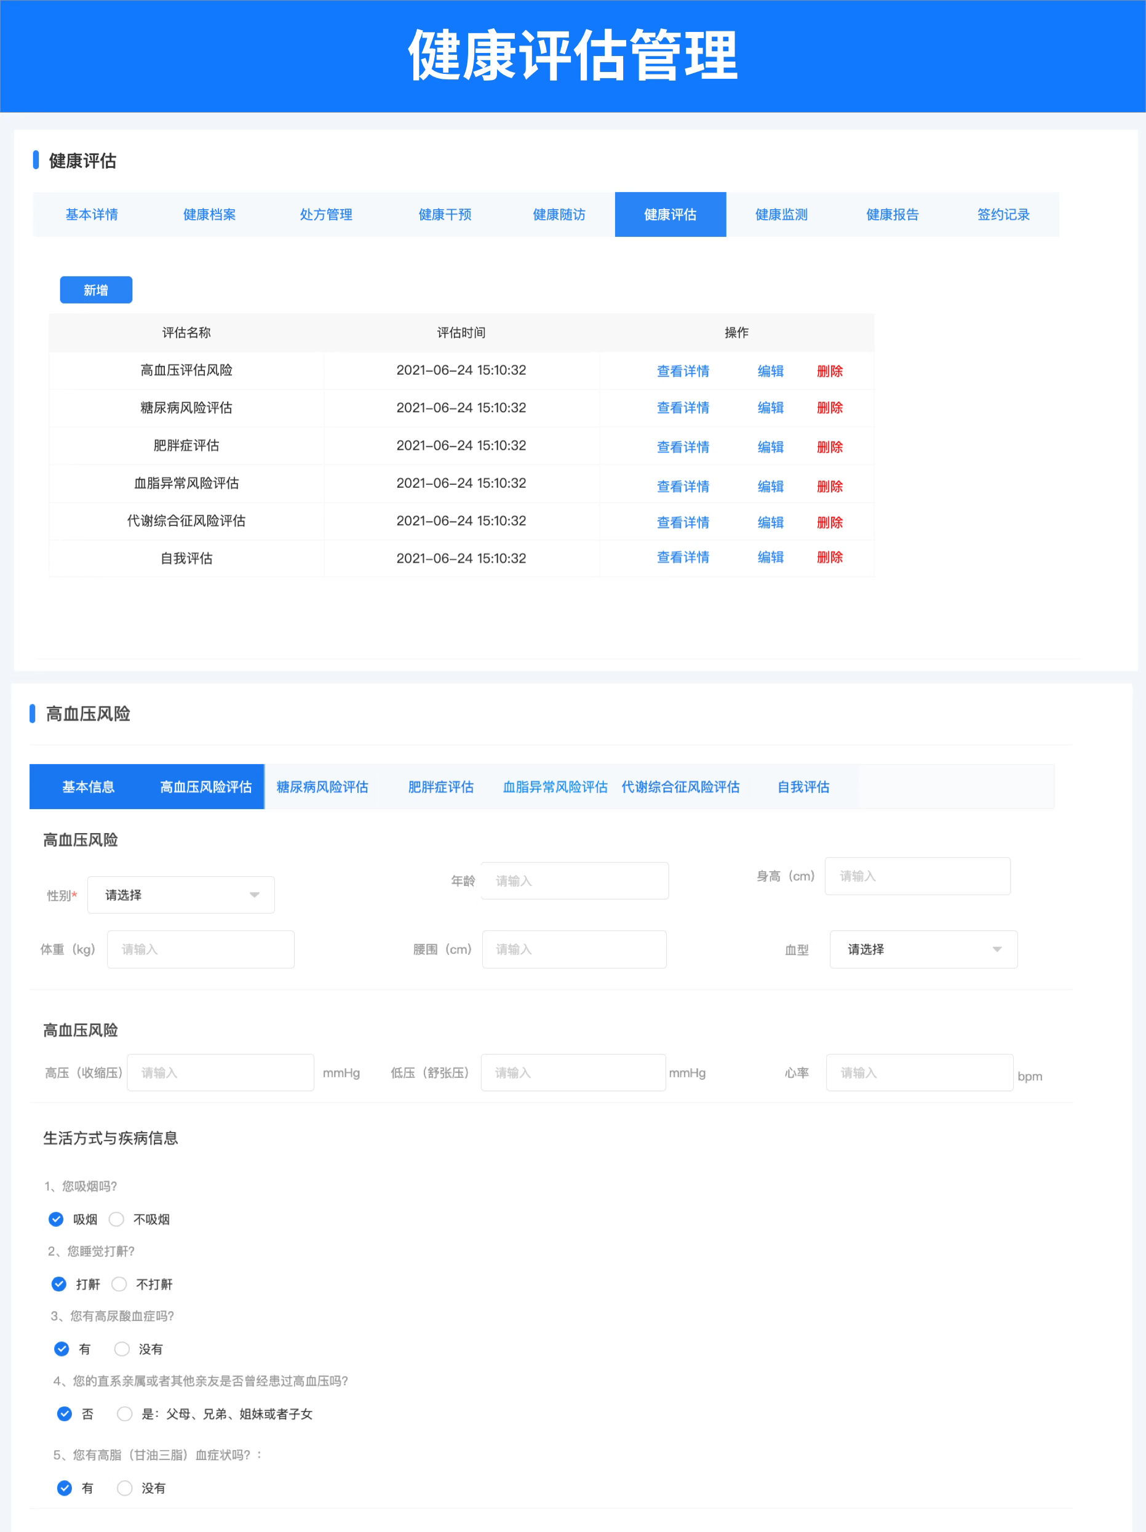
Task: View details of 自我评估 row
Action: pos(683,557)
